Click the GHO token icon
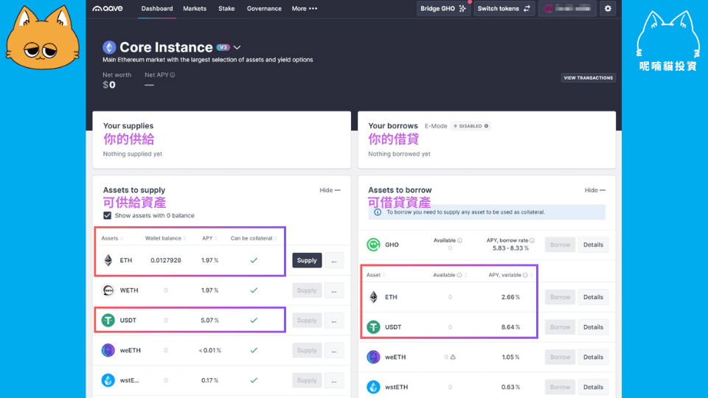This screenshot has width=708, height=398. coord(373,245)
